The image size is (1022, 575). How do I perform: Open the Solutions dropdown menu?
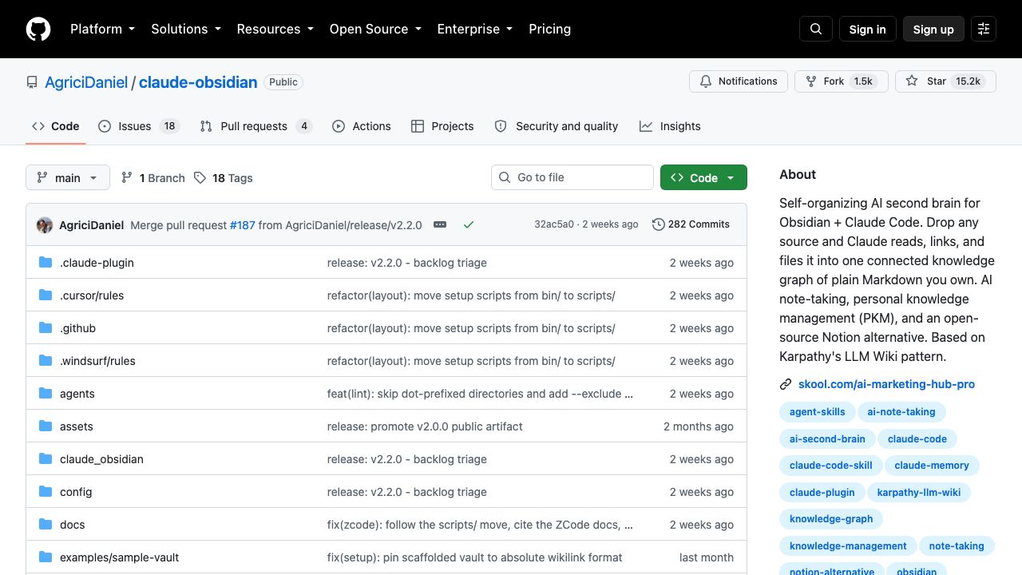tap(186, 29)
